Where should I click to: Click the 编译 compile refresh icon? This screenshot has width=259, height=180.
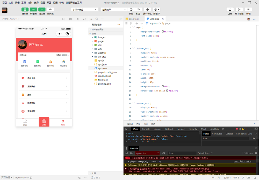coord(131,10)
